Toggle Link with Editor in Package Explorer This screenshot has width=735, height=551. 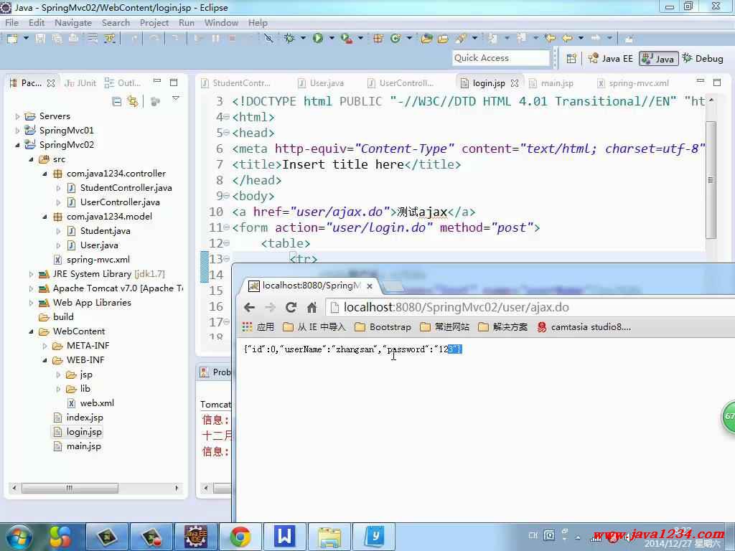(133, 101)
